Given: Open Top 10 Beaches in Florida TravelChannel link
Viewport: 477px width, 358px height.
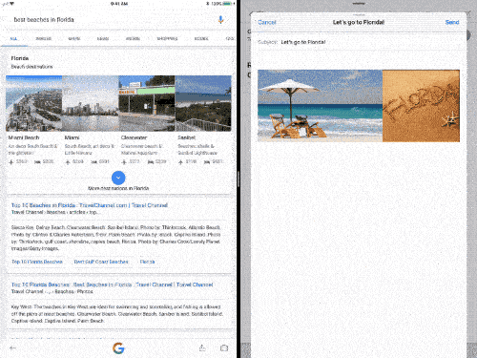Looking at the screenshot, I should point(90,205).
